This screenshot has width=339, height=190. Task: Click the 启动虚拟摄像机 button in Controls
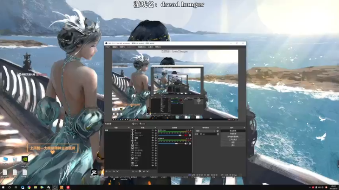(x=233, y=136)
